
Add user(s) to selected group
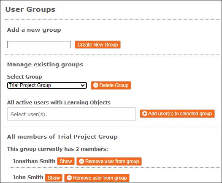pyautogui.click(x=177, y=114)
